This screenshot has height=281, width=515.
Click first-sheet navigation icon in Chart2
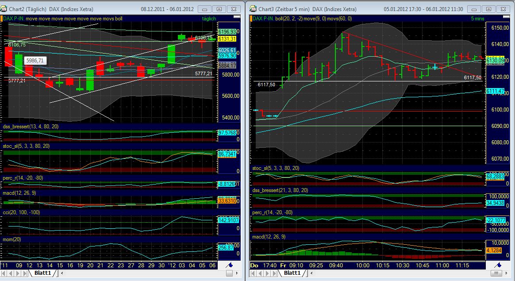4,273
